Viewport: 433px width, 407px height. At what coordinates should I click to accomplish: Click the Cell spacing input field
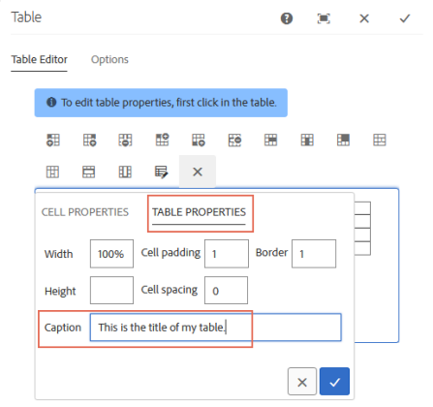pyautogui.click(x=226, y=290)
